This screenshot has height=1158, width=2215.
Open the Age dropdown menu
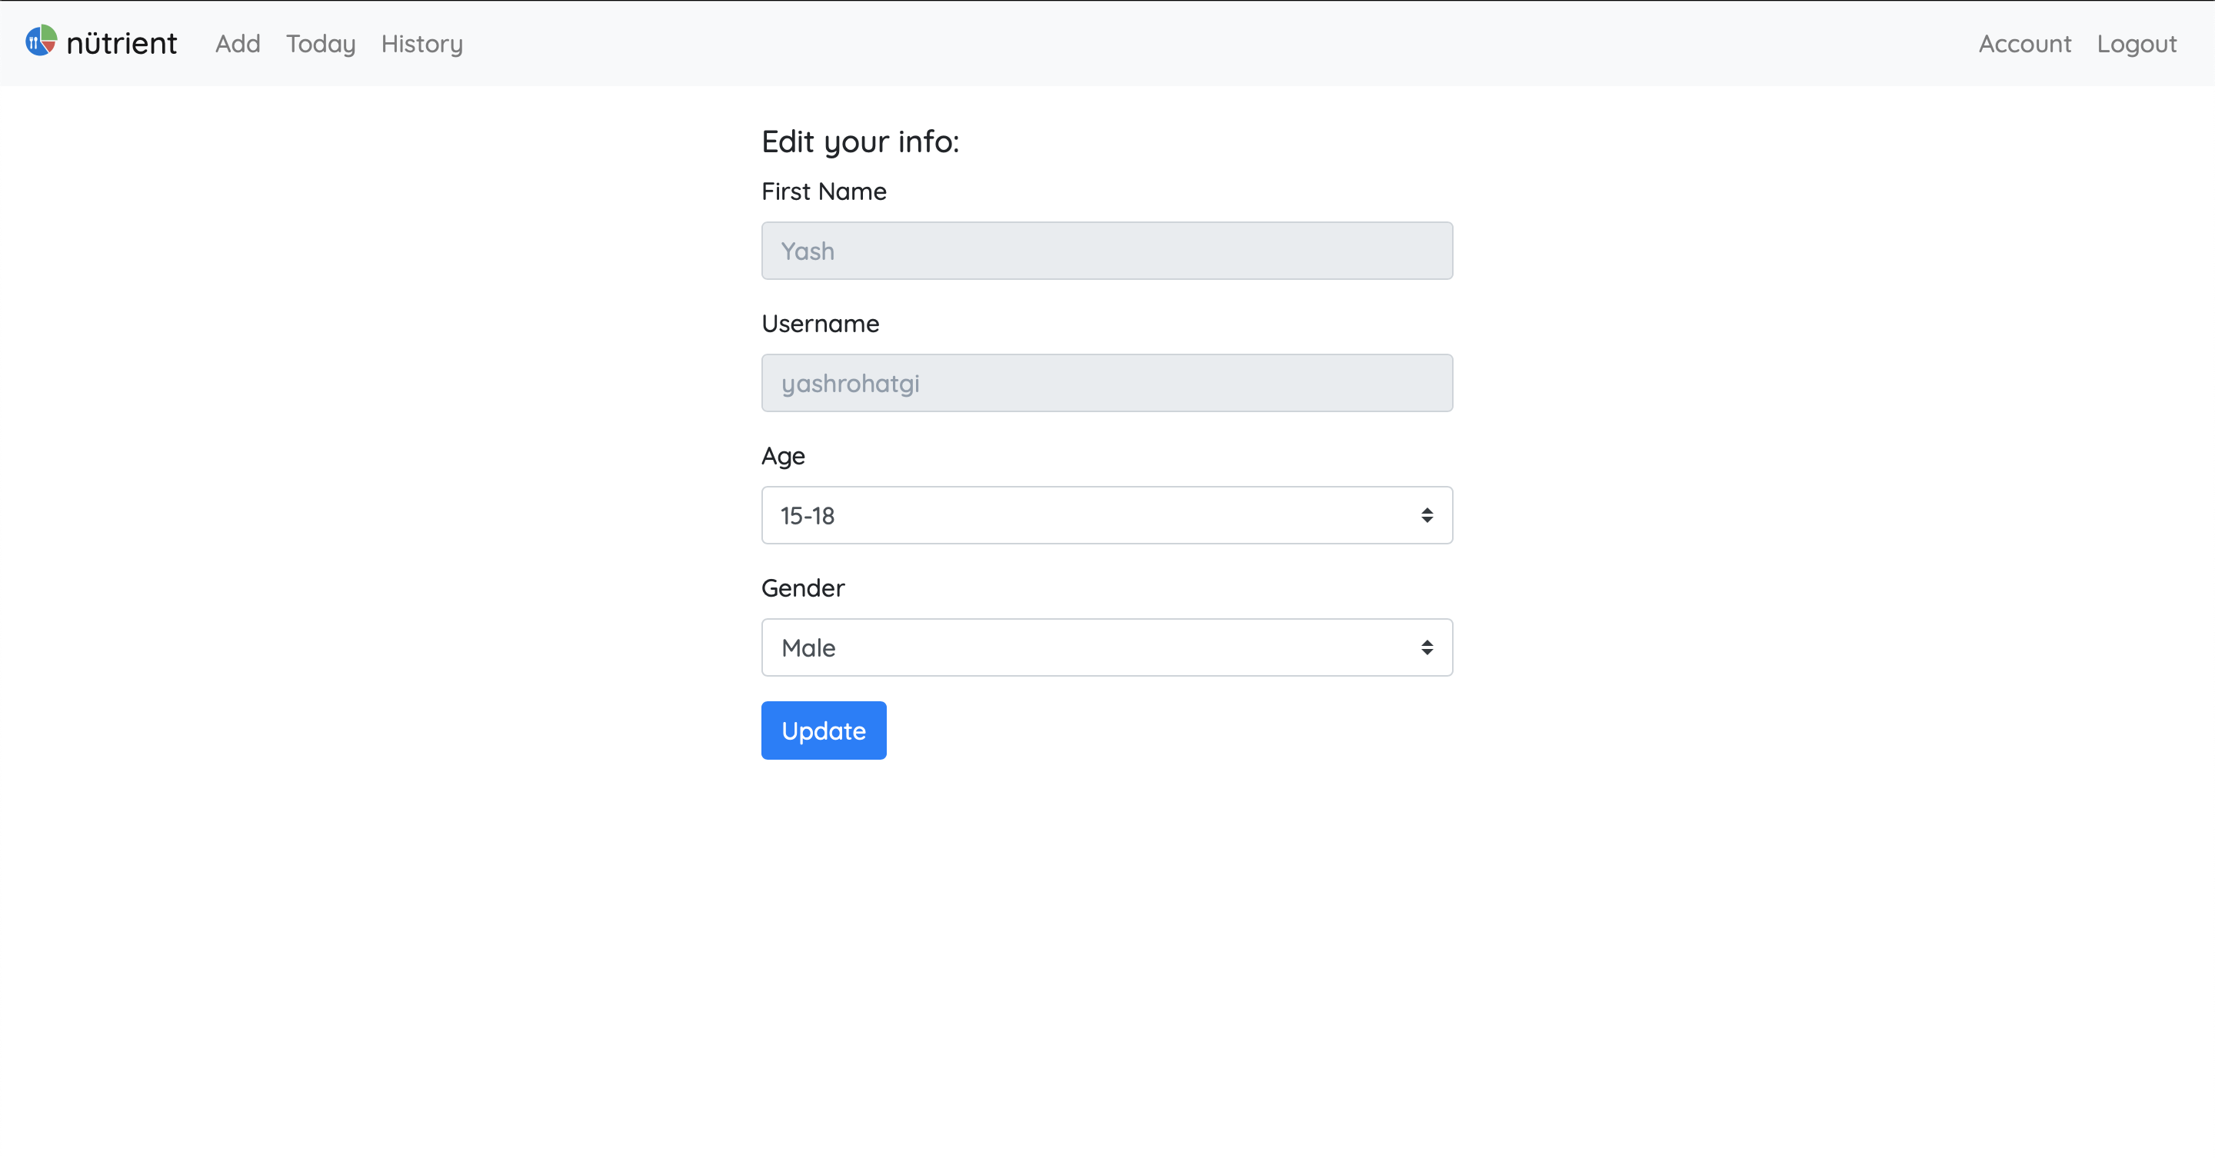click(1107, 515)
